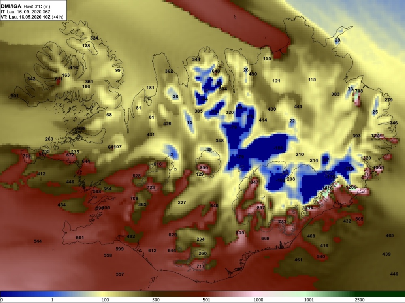
Task: Click the map value '498'
Action: pos(81,128)
